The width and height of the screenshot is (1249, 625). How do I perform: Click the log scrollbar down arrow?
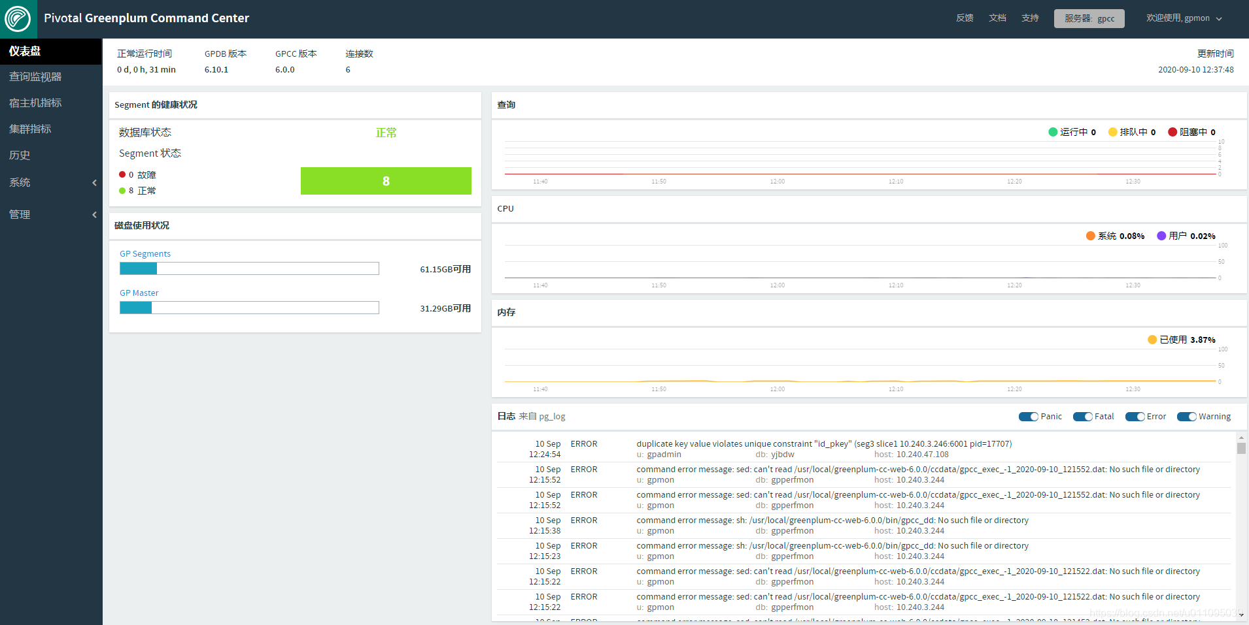tap(1241, 615)
